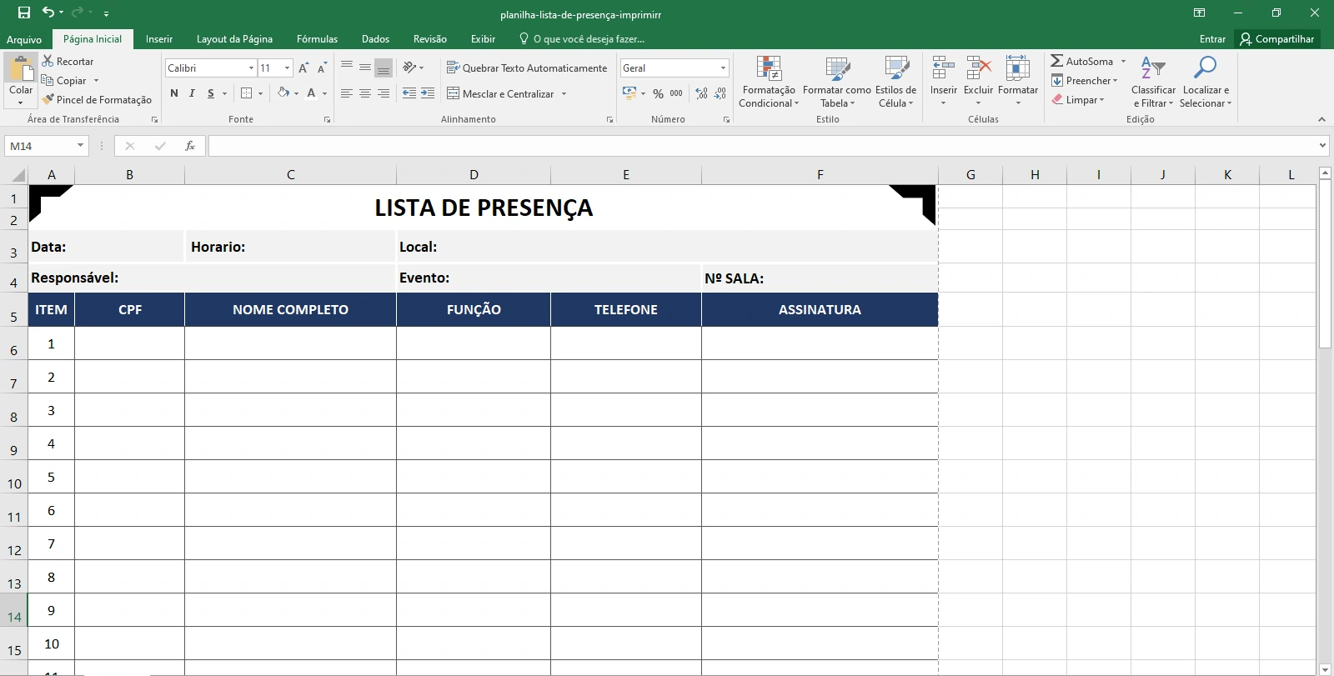Screen dimensions: 1334x676
Task: Click the Entrar sign-in link
Action: point(1212,39)
